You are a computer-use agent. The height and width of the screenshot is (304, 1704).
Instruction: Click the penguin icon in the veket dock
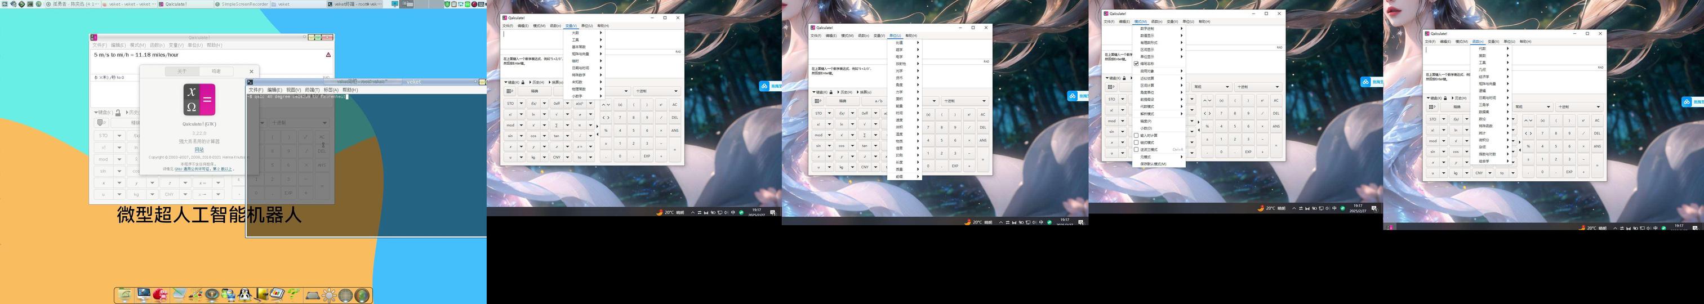[x=244, y=295]
